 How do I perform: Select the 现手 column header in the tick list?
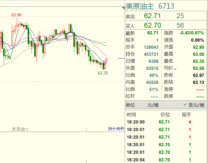point(187,115)
